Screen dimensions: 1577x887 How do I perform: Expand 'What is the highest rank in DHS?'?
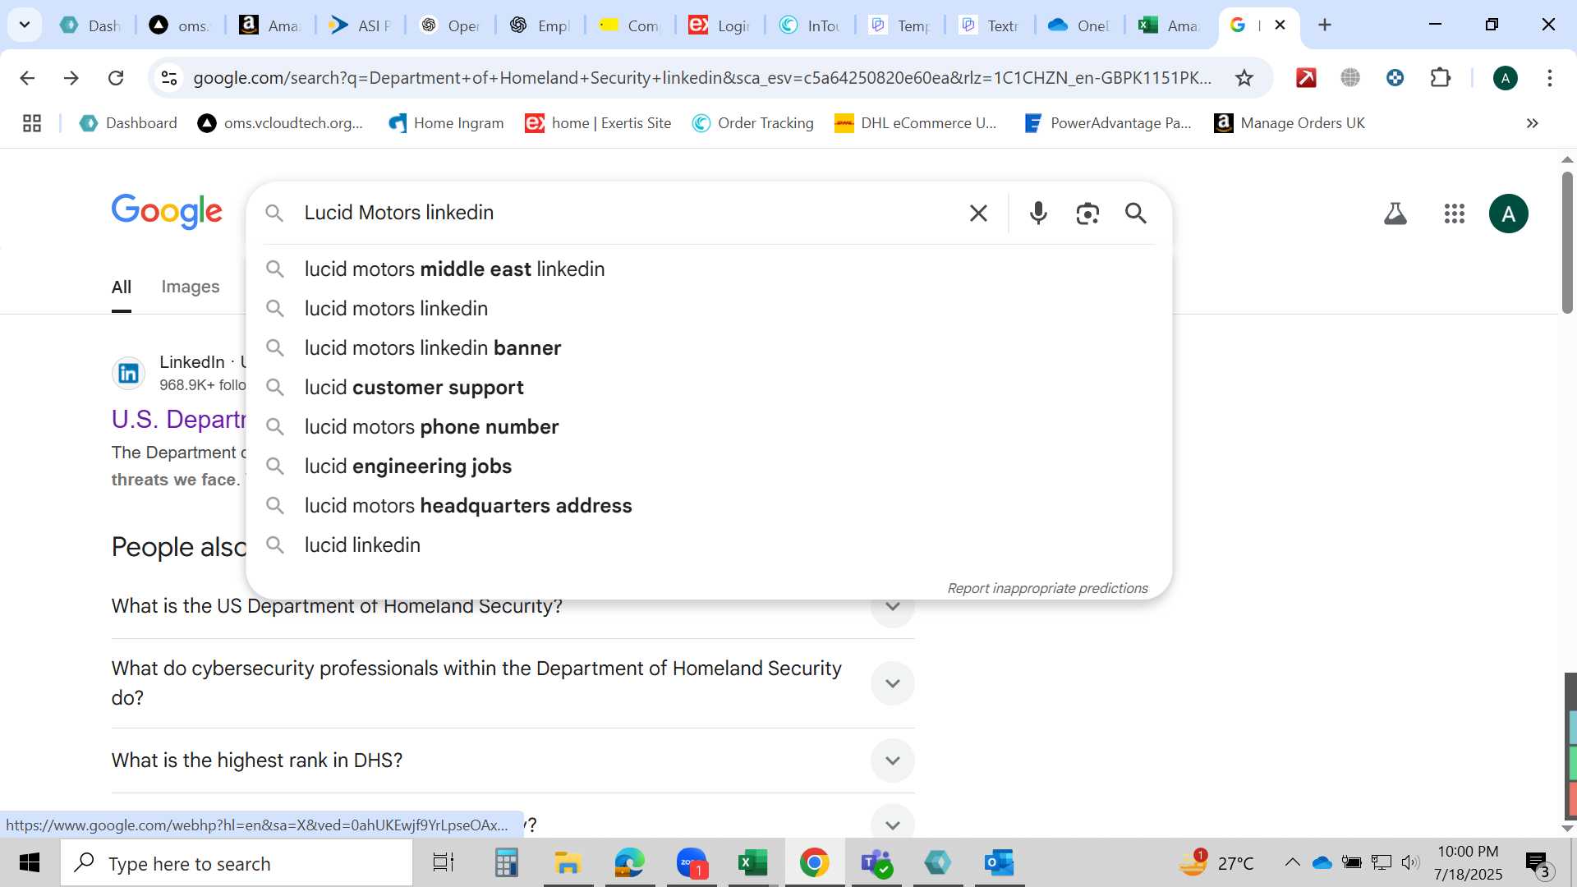(893, 761)
